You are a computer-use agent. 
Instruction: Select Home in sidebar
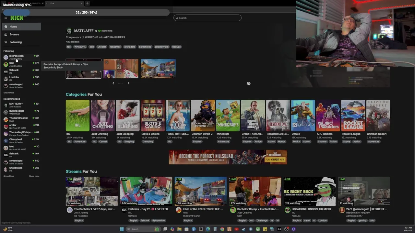point(21,27)
